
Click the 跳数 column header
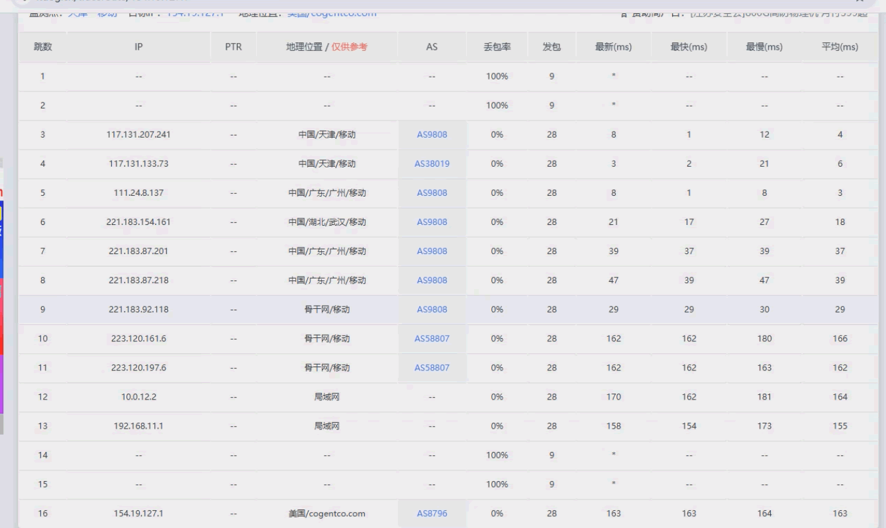point(42,47)
